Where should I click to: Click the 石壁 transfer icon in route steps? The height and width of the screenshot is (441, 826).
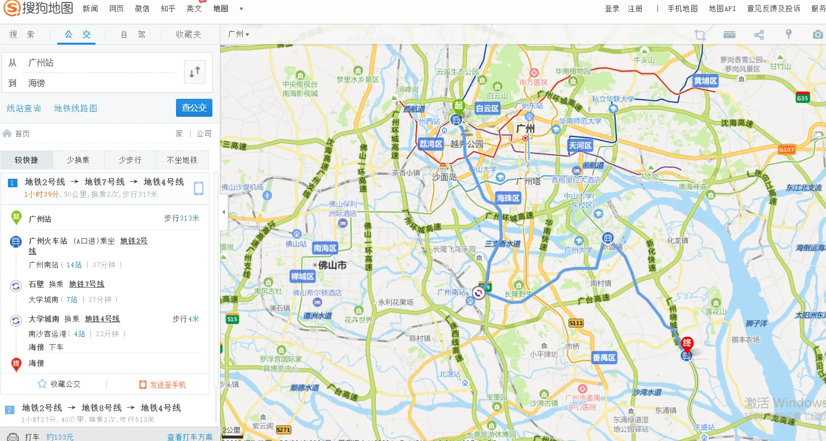[16, 286]
